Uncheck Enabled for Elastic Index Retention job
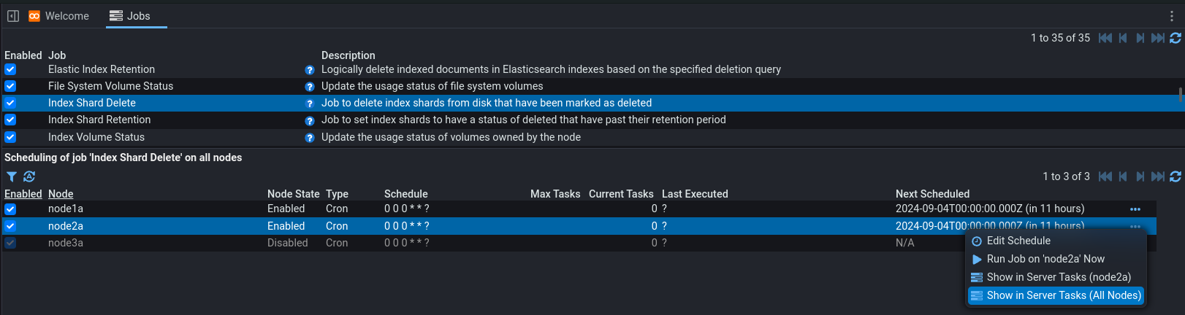The height and width of the screenshot is (315, 1185). [10, 69]
